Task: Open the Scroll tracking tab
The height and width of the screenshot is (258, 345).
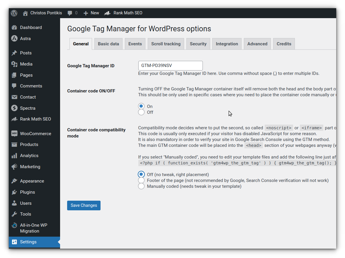Action: coord(166,44)
